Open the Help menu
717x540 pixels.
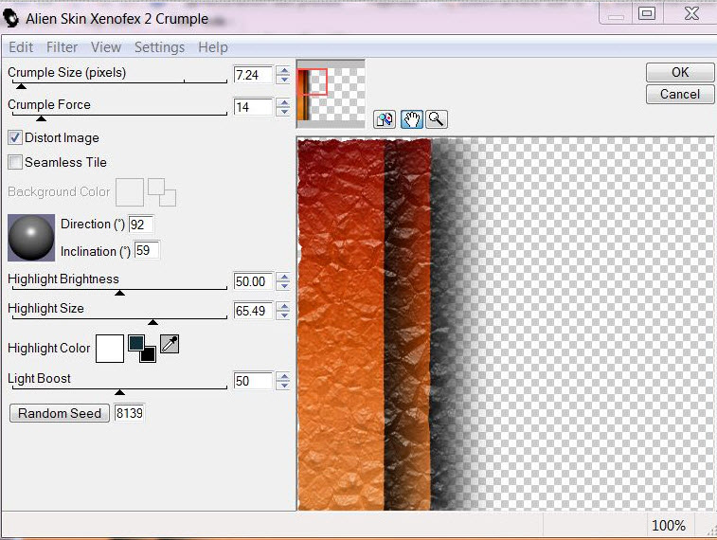pos(212,47)
